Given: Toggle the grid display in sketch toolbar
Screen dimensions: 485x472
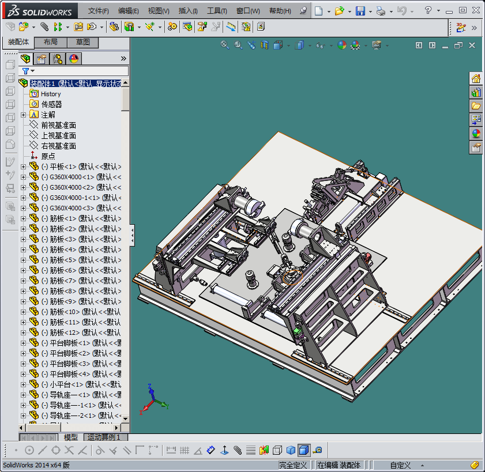Looking at the screenshot, I should [185, 450].
